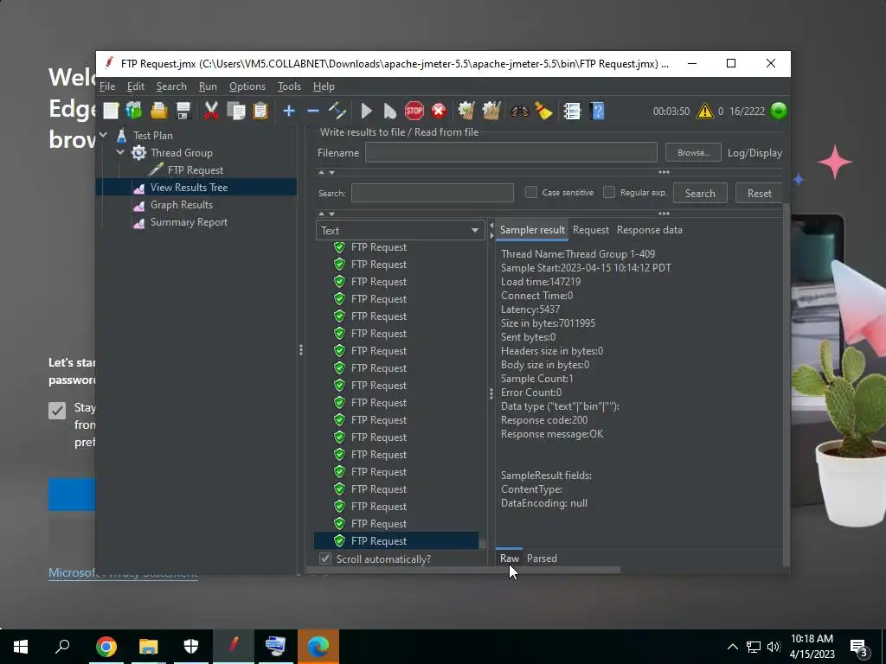Show log viewer via yellow warning triangle

click(x=704, y=111)
